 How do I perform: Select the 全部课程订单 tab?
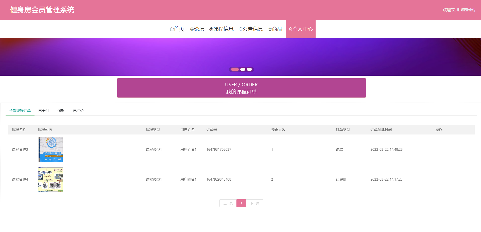20,111
